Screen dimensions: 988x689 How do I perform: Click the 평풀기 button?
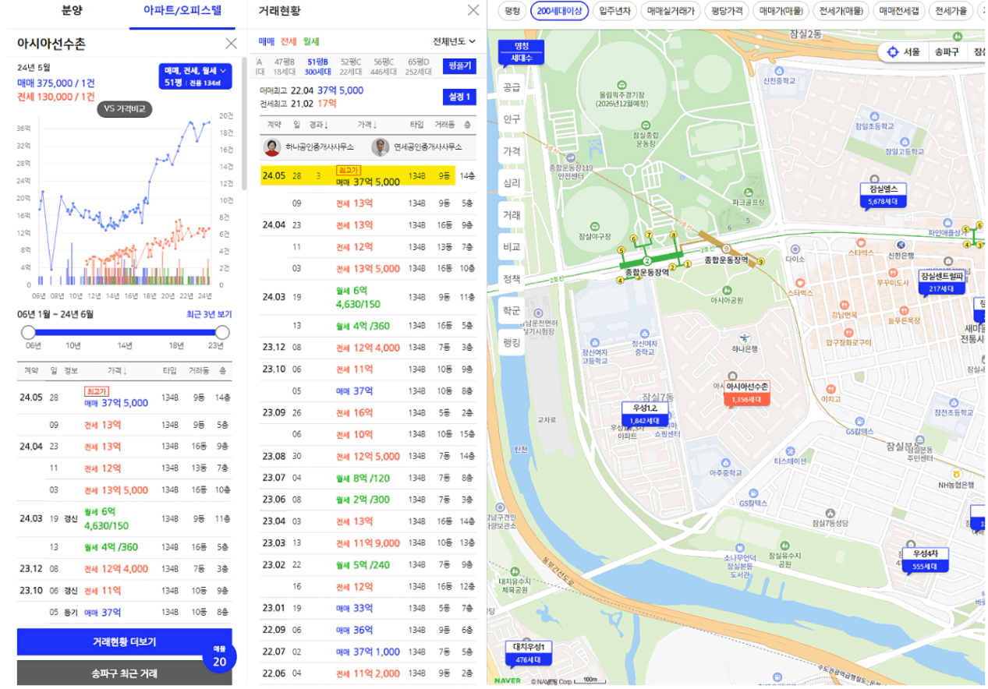point(459,66)
